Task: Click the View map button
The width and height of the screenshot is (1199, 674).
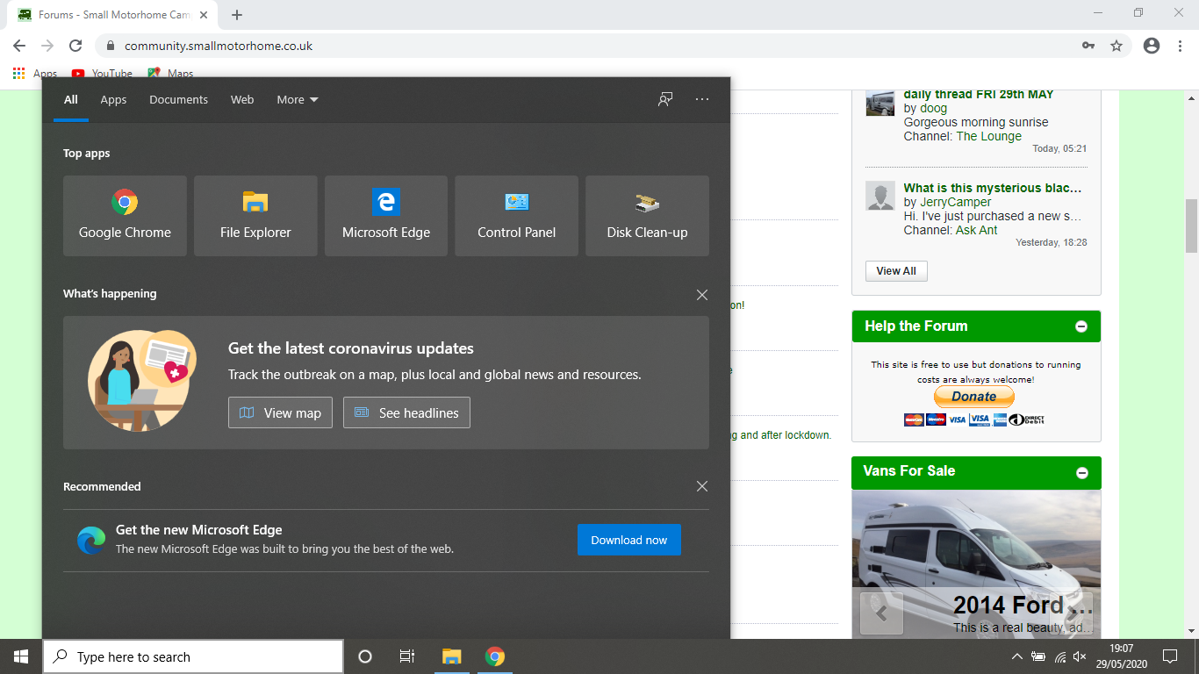Action: click(280, 412)
